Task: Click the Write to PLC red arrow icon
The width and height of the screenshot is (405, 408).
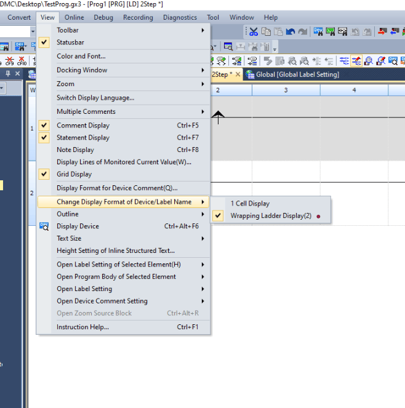Action: [382, 32]
